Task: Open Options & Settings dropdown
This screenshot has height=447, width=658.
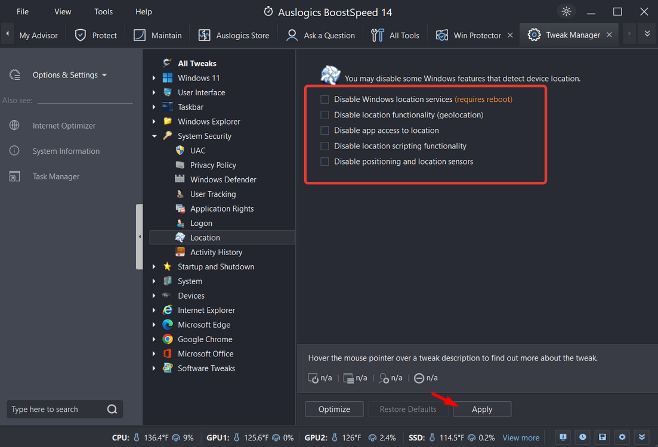Action: (x=69, y=75)
